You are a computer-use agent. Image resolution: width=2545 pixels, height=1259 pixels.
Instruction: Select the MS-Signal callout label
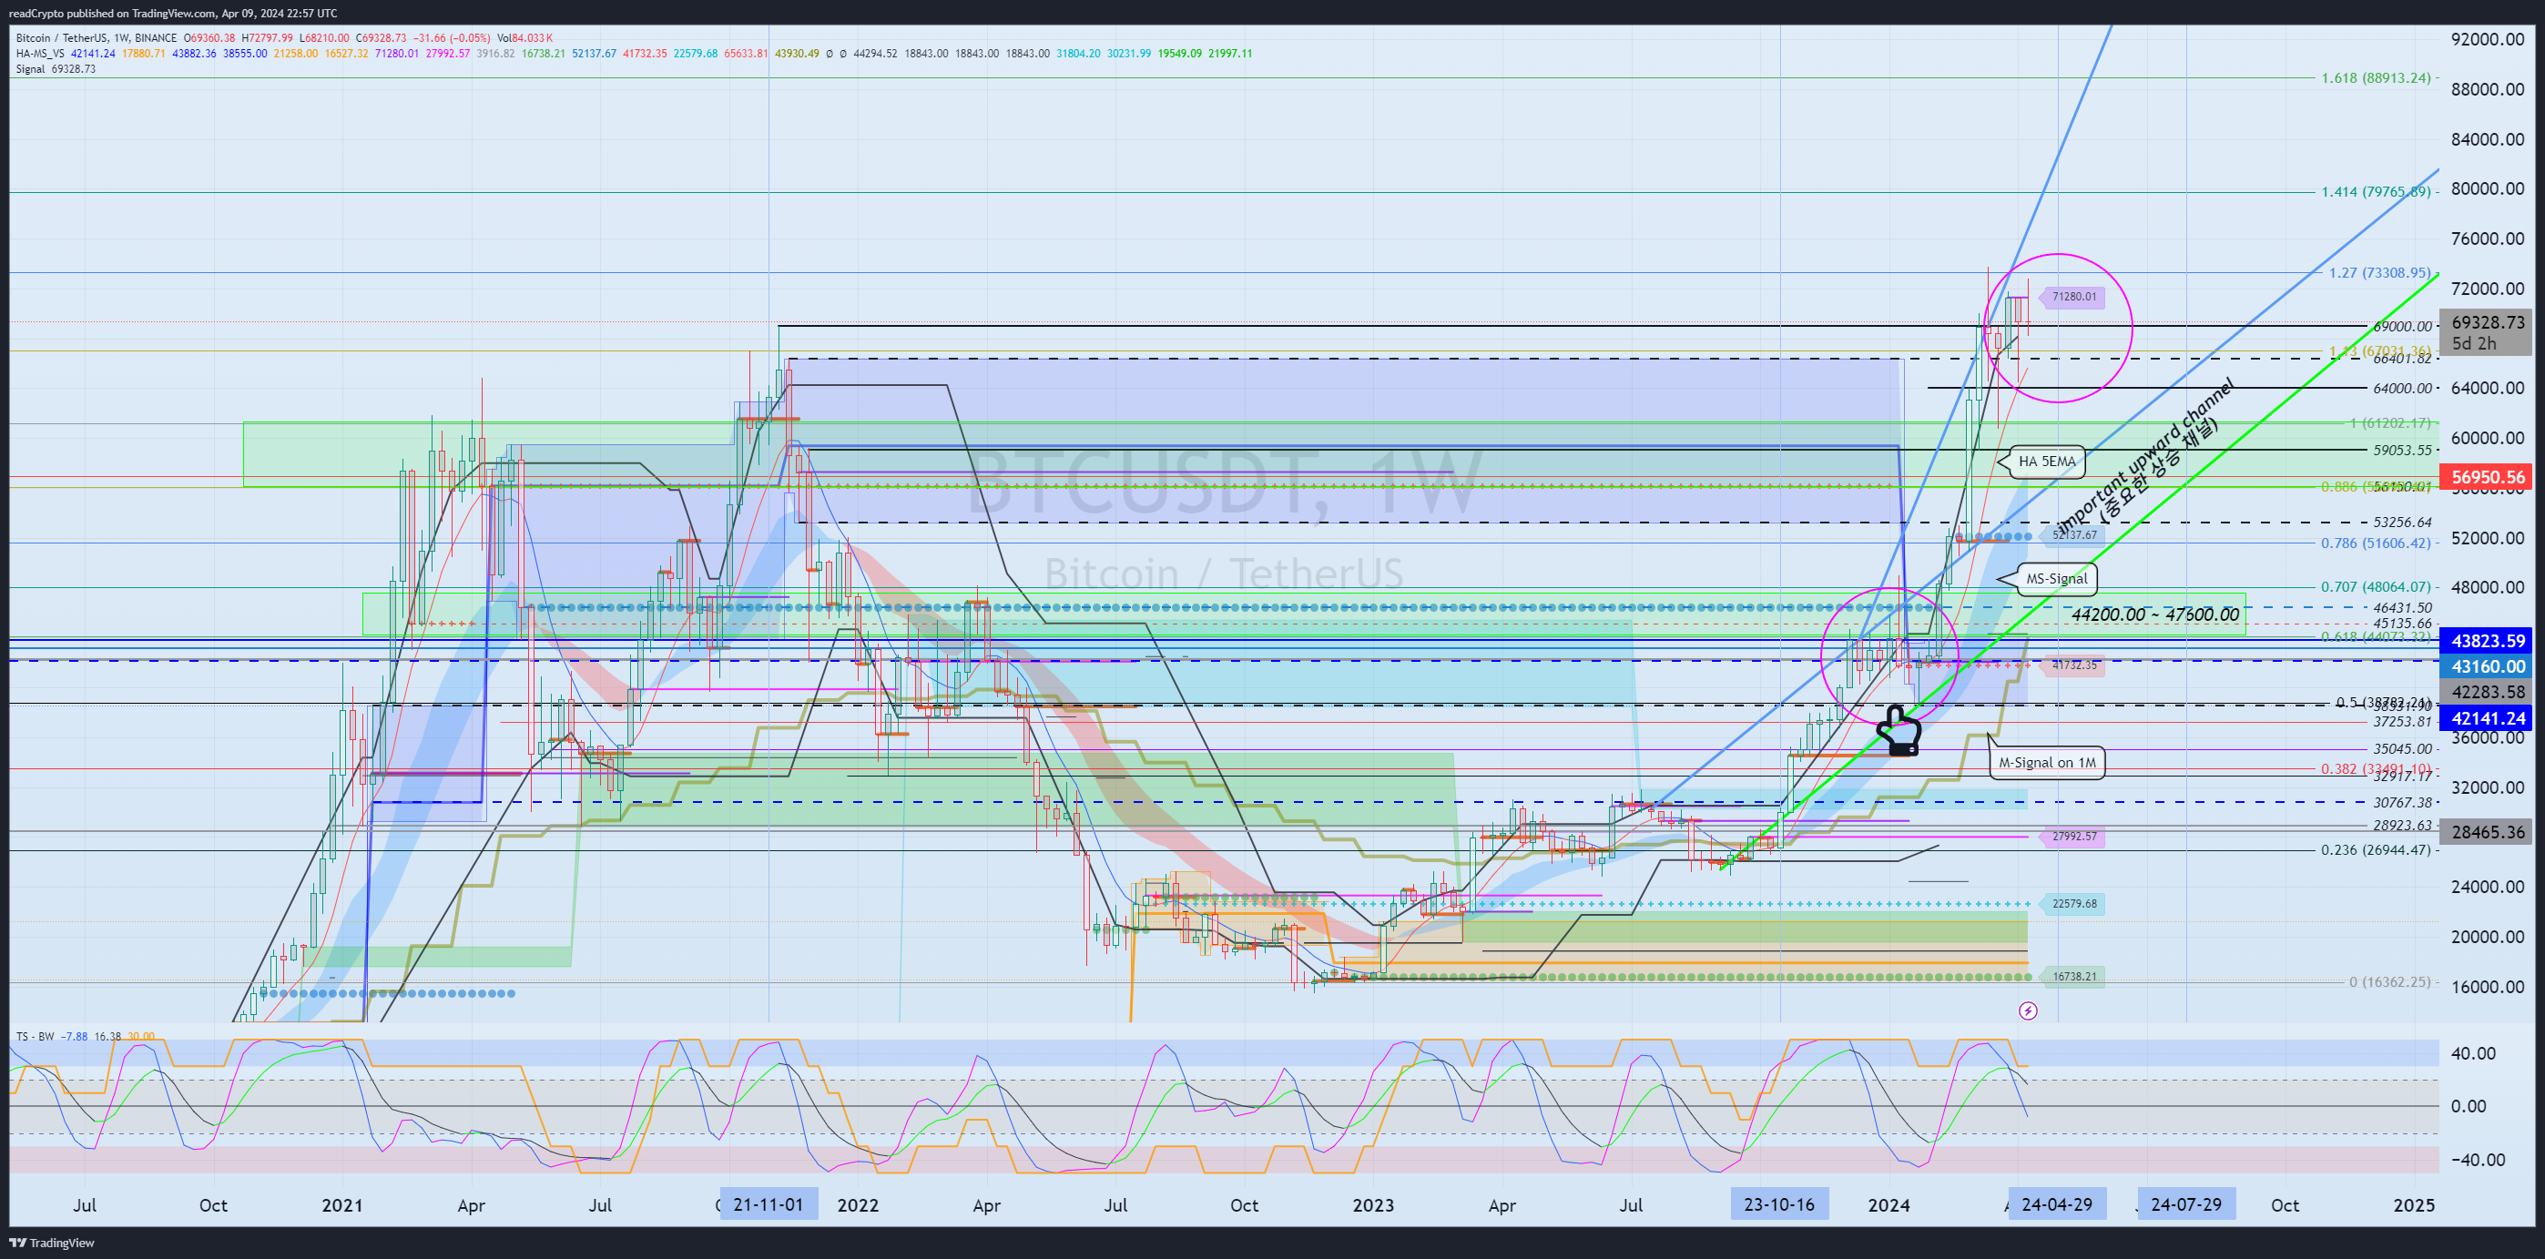[x=2056, y=579]
